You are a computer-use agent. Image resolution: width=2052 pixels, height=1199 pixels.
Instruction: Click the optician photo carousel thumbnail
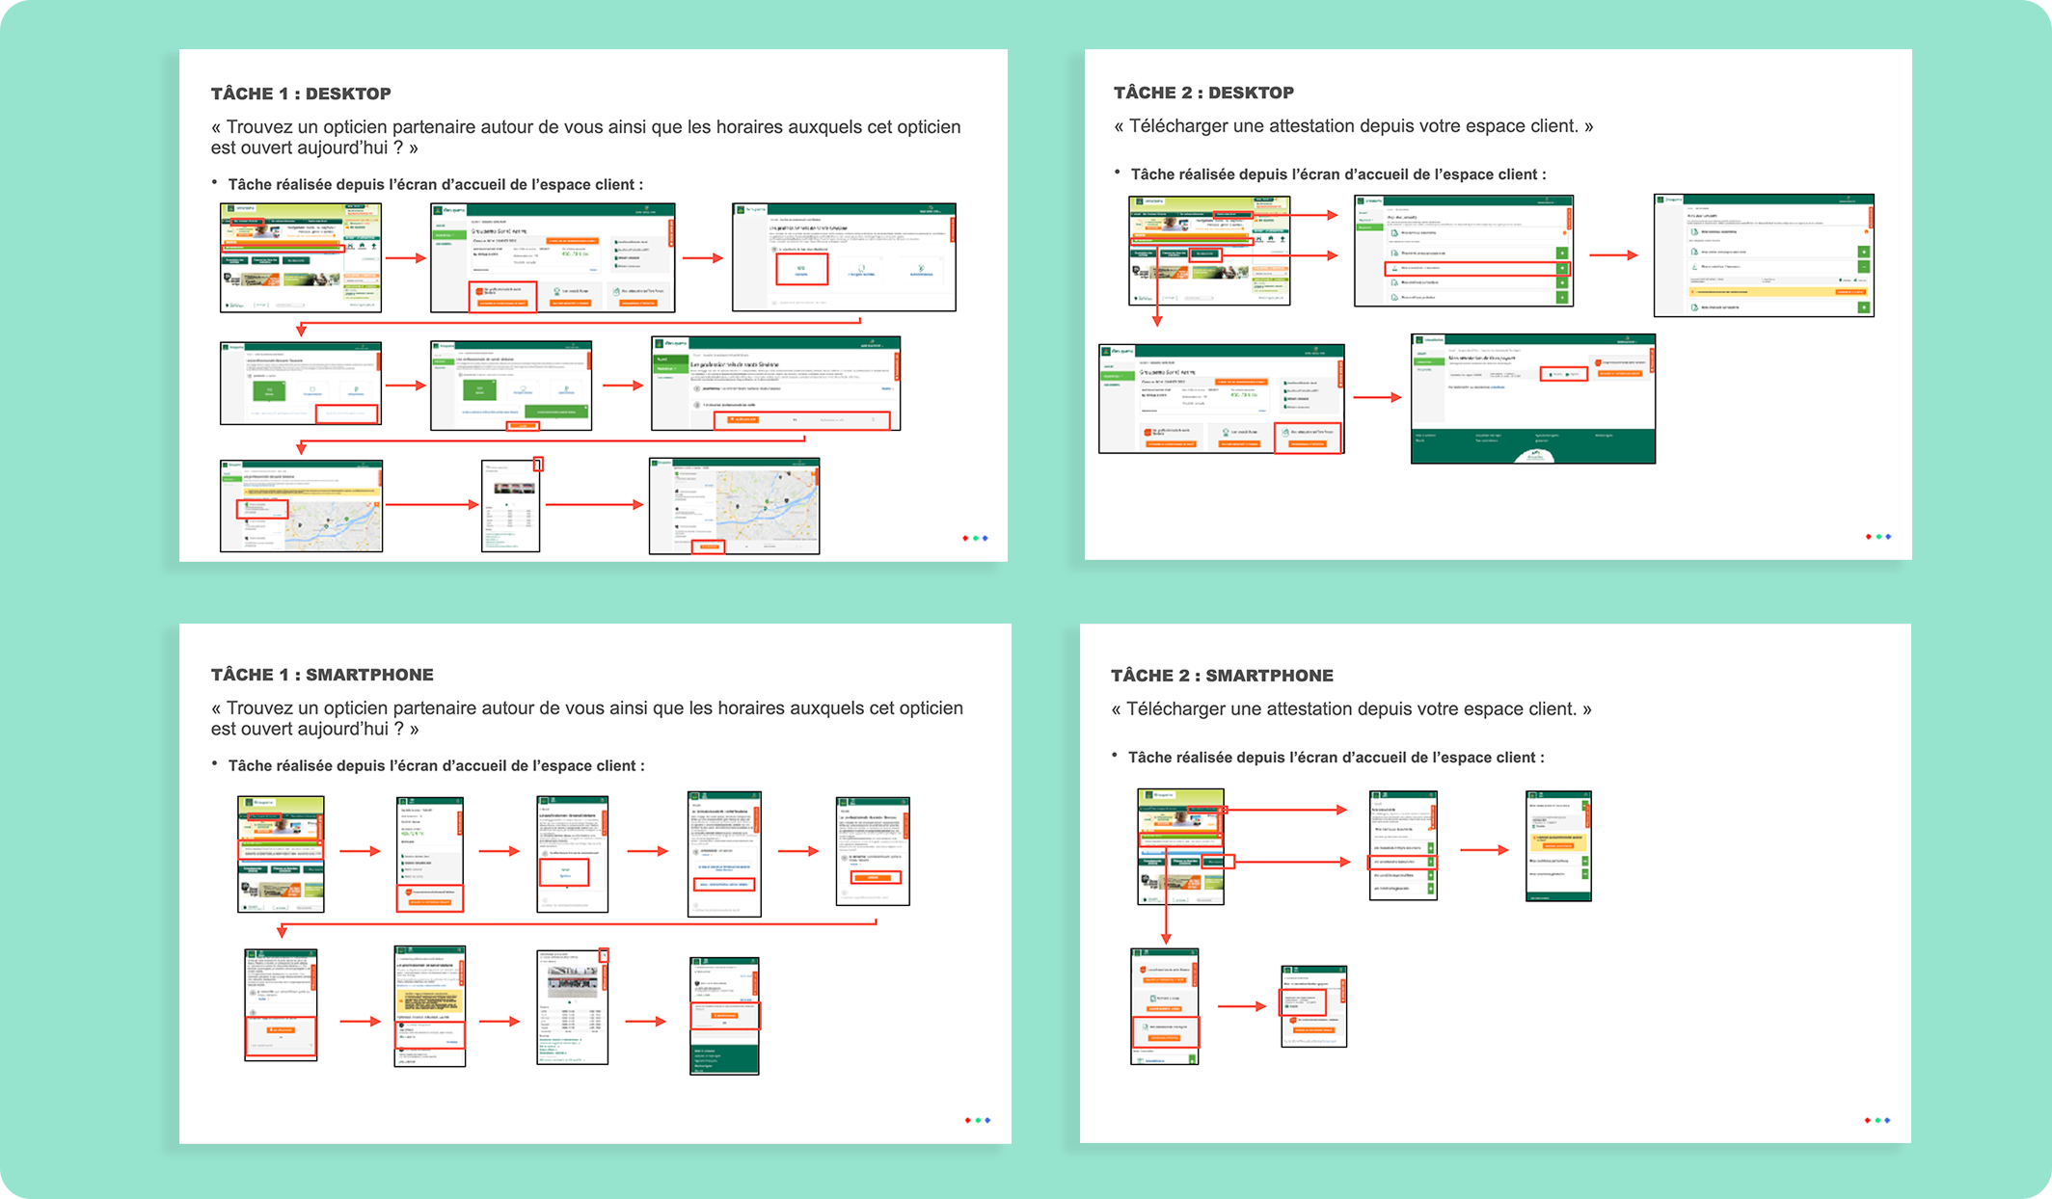click(x=514, y=489)
